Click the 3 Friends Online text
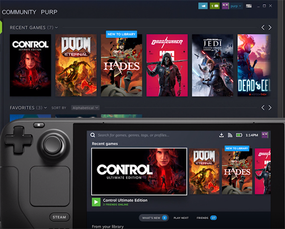This screenshot has width=285, height=229. click(x=115, y=205)
